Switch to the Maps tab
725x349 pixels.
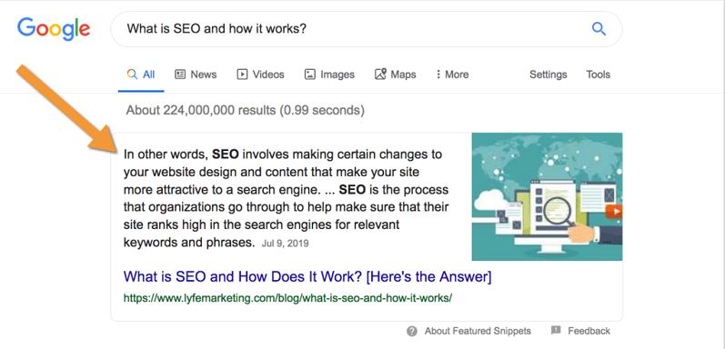coord(396,75)
